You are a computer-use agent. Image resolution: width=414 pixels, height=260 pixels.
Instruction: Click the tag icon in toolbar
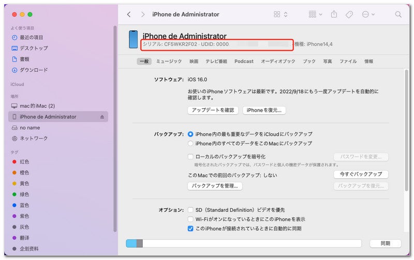(x=349, y=14)
